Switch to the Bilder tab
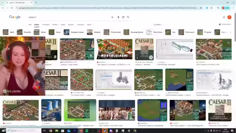Viewport: 236px width, 133px height. (37, 25)
